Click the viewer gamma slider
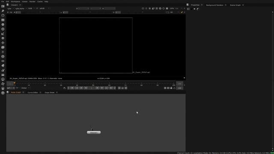The image size is (274, 154). (x=90, y=12)
